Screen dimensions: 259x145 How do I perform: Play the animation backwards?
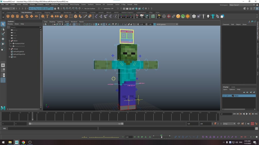coord(244,114)
